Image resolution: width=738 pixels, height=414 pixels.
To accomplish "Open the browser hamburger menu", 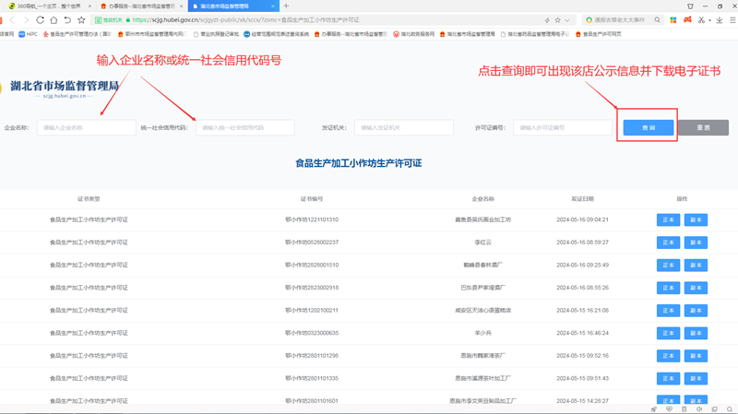I will [x=732, y=19].
